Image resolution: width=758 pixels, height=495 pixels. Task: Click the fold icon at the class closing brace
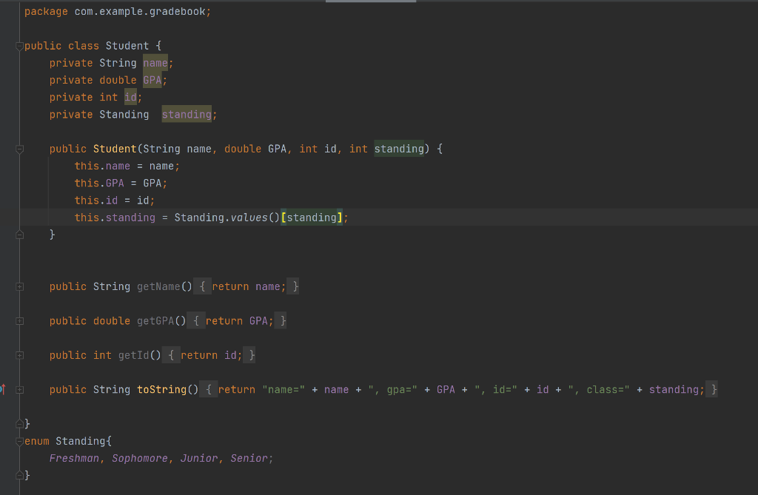click(19, 423)
